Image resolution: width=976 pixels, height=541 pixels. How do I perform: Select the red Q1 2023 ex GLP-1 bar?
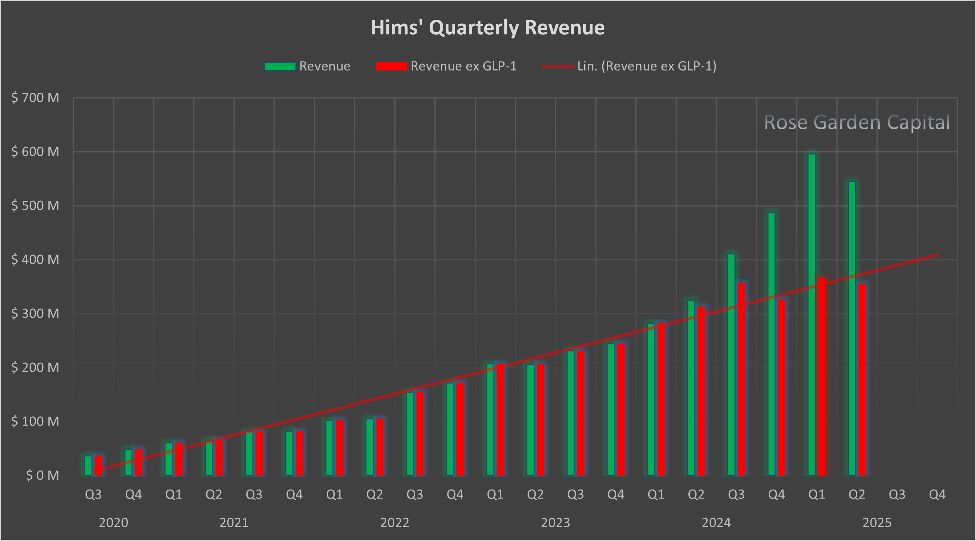501,420
